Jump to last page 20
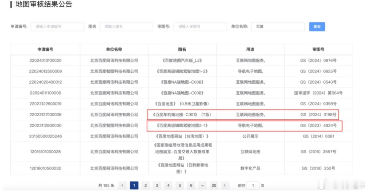 click(x=214, y=185)
